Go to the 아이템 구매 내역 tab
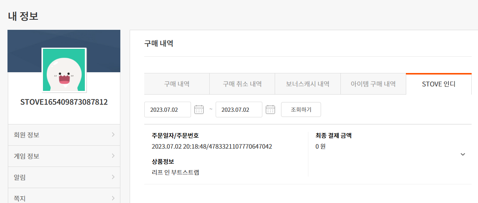The image size is (478, 203). click(x=373, y=84)
